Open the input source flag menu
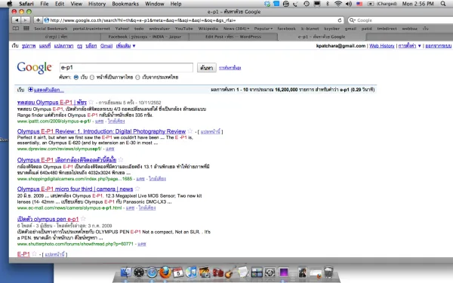Image resolution: width=453 pixels, height=283 pixels. click(359, 4)
